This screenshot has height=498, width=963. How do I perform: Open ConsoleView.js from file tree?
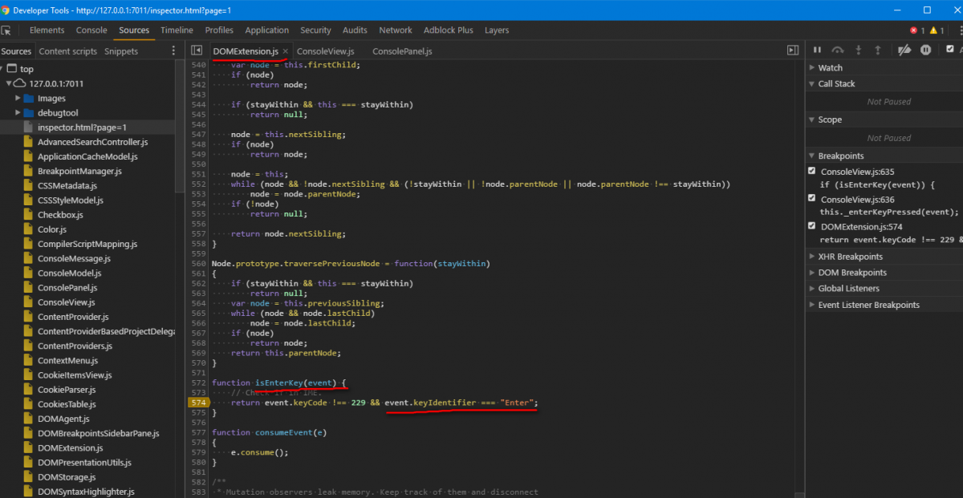[66, 302]
